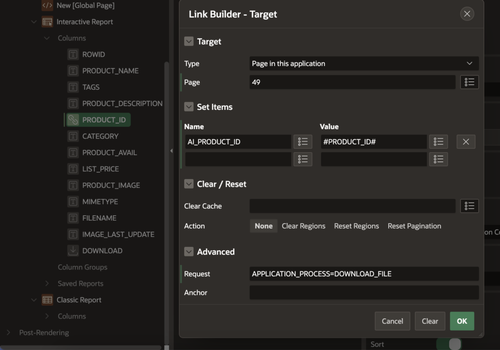Open the Page list of values picker

pos(469,82)
